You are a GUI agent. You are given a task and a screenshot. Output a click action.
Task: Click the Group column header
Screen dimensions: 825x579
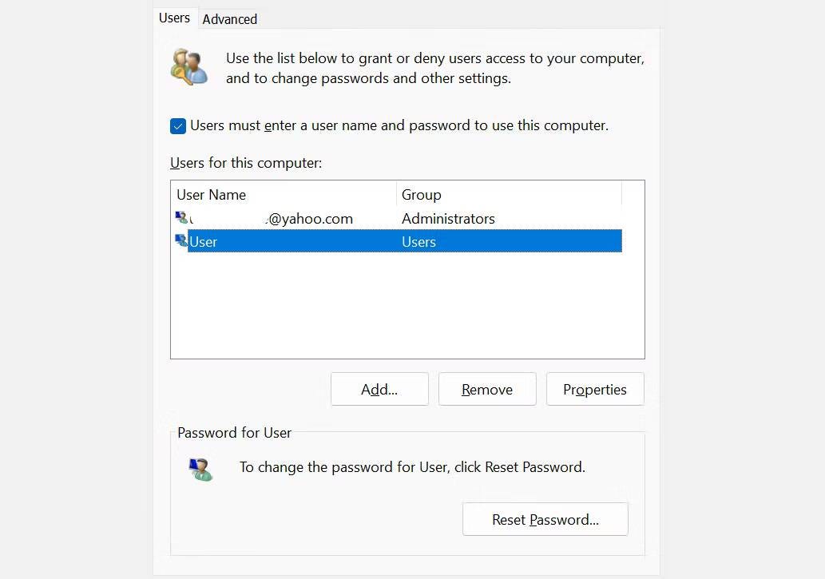click(x=421, y=194)
